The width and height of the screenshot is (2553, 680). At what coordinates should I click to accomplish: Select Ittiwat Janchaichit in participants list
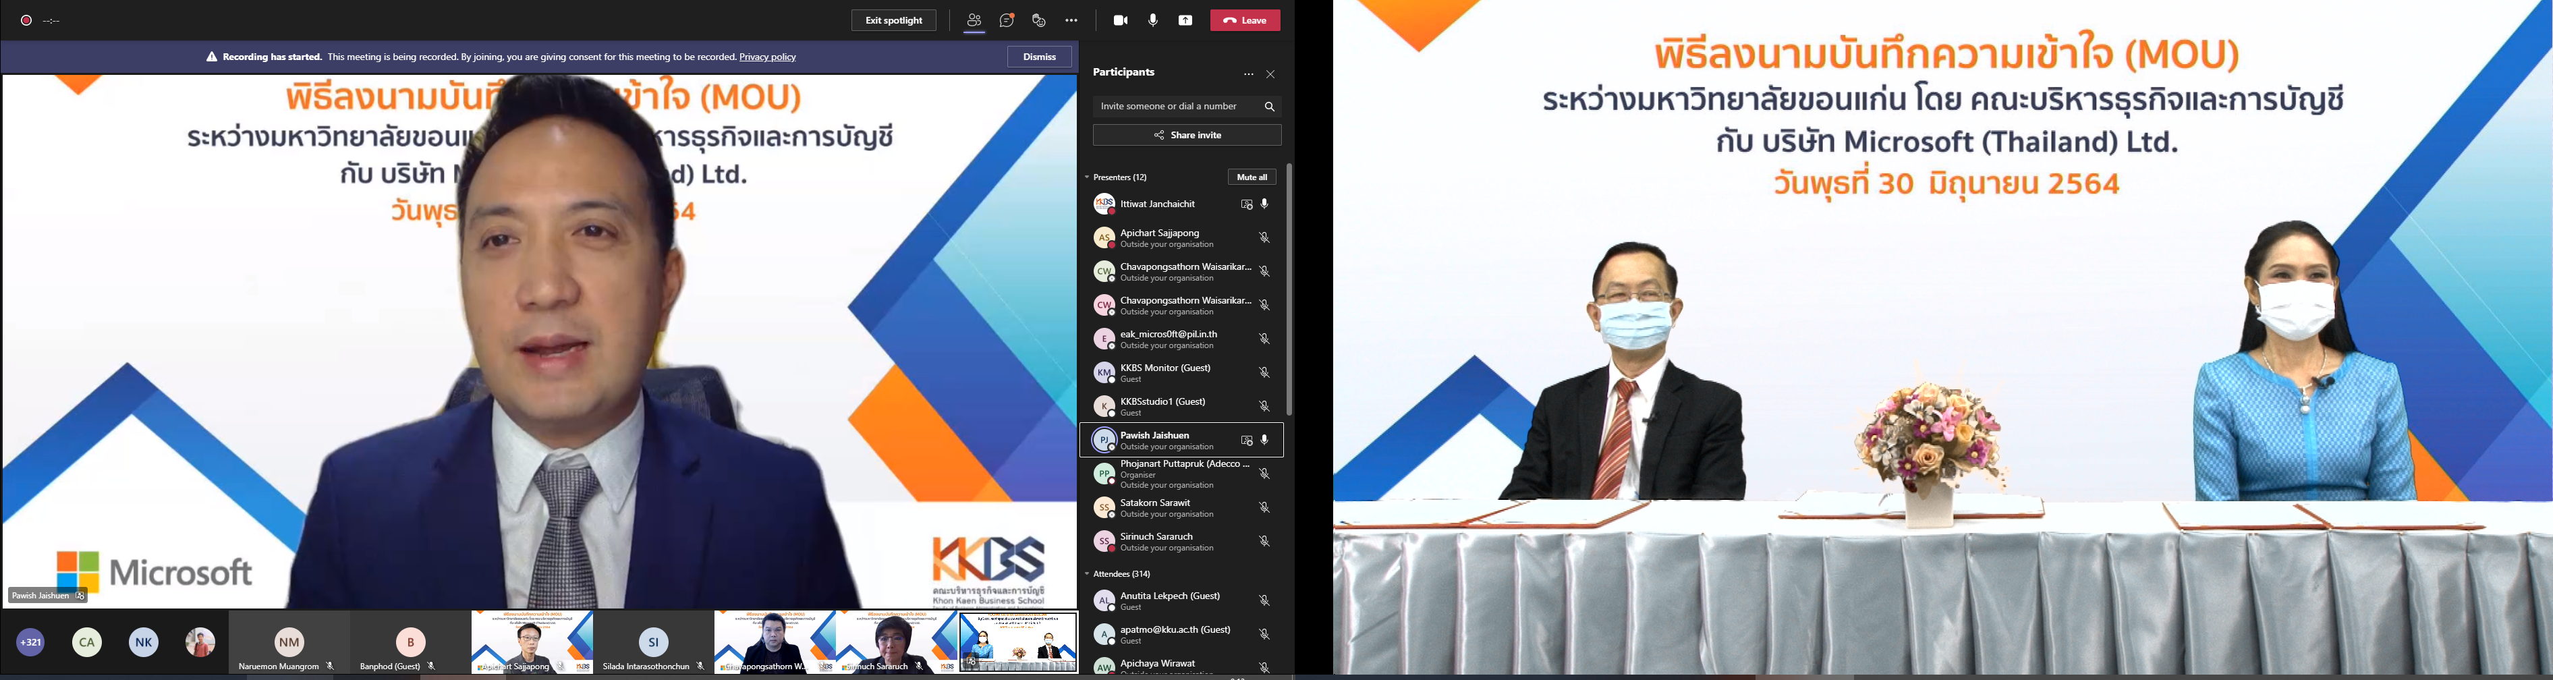tap(1181, 204)
